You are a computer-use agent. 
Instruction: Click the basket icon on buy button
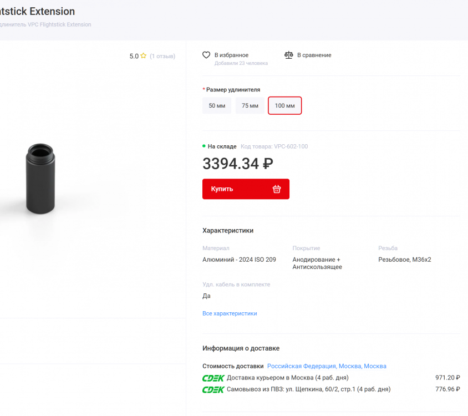tap(277, 189)
